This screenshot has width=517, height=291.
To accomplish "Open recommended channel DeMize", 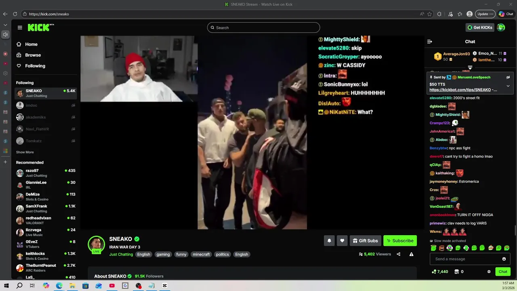I will [46, 197].
